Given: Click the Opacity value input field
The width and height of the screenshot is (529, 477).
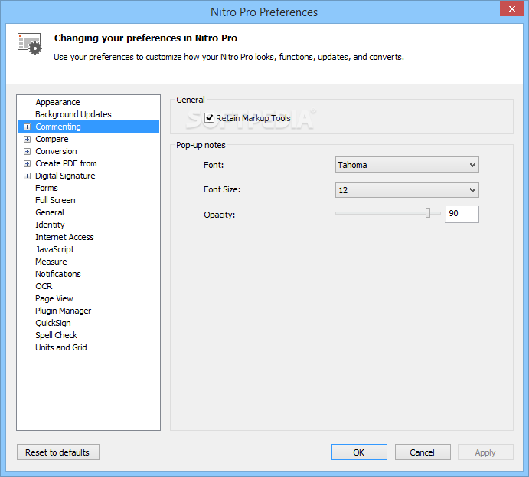Looking at the screenshot, I should coord(462,214).
